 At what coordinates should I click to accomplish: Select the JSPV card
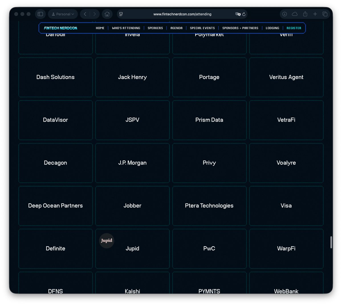[133, 120]
